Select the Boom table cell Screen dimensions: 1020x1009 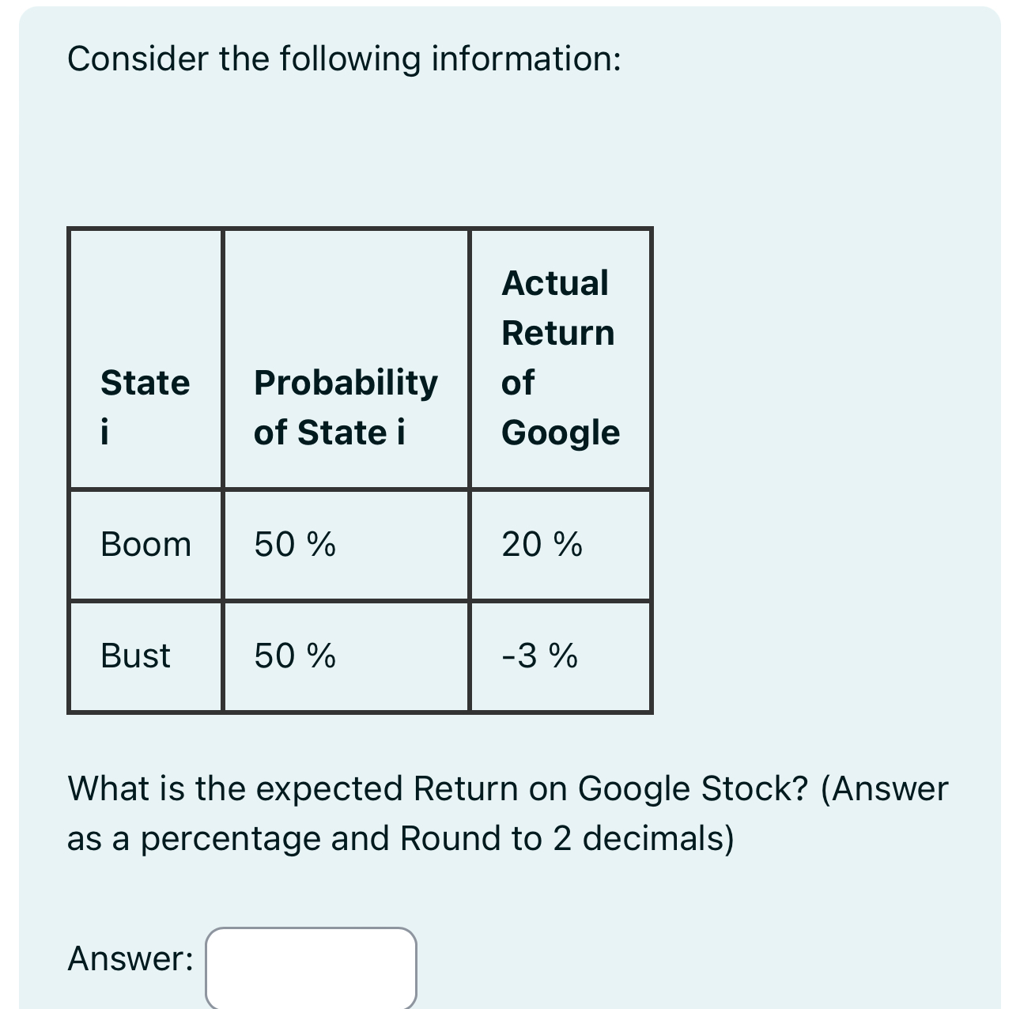coord(145,544)
